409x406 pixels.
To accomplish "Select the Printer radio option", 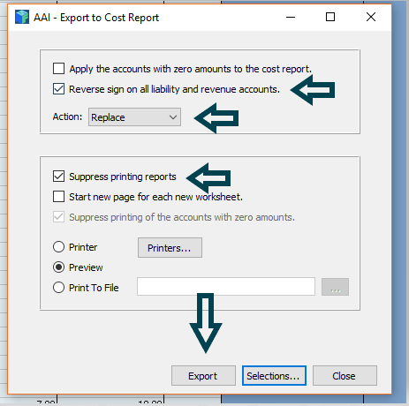I will (58, 247).
